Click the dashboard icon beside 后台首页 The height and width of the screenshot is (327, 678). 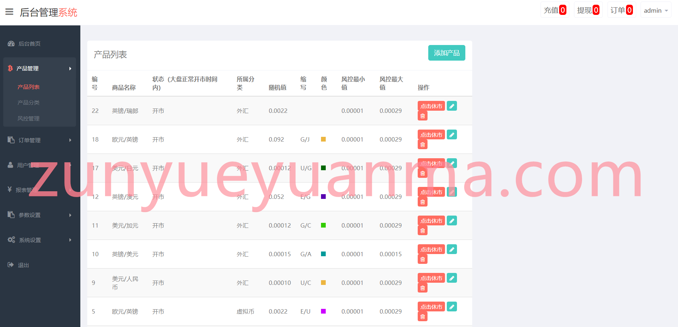point(11,44)
